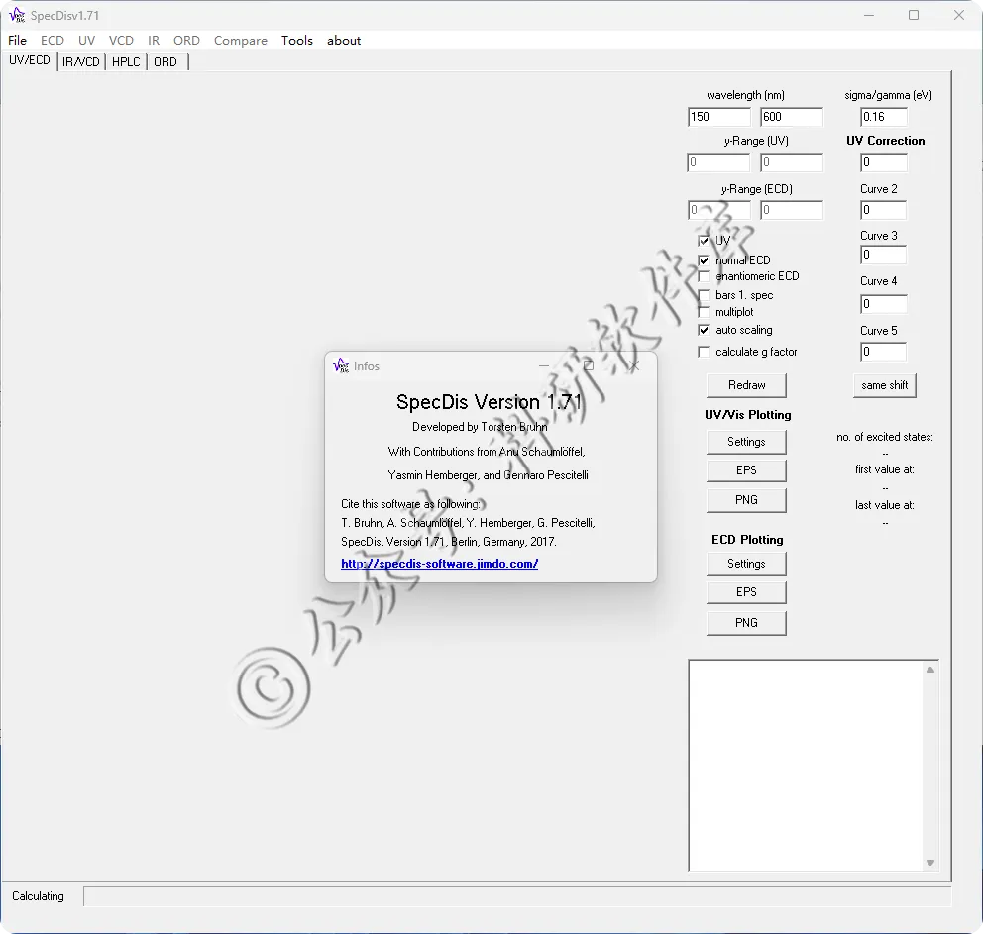
Task: Minimize the Infos dialog
Action: coord(544,365)
